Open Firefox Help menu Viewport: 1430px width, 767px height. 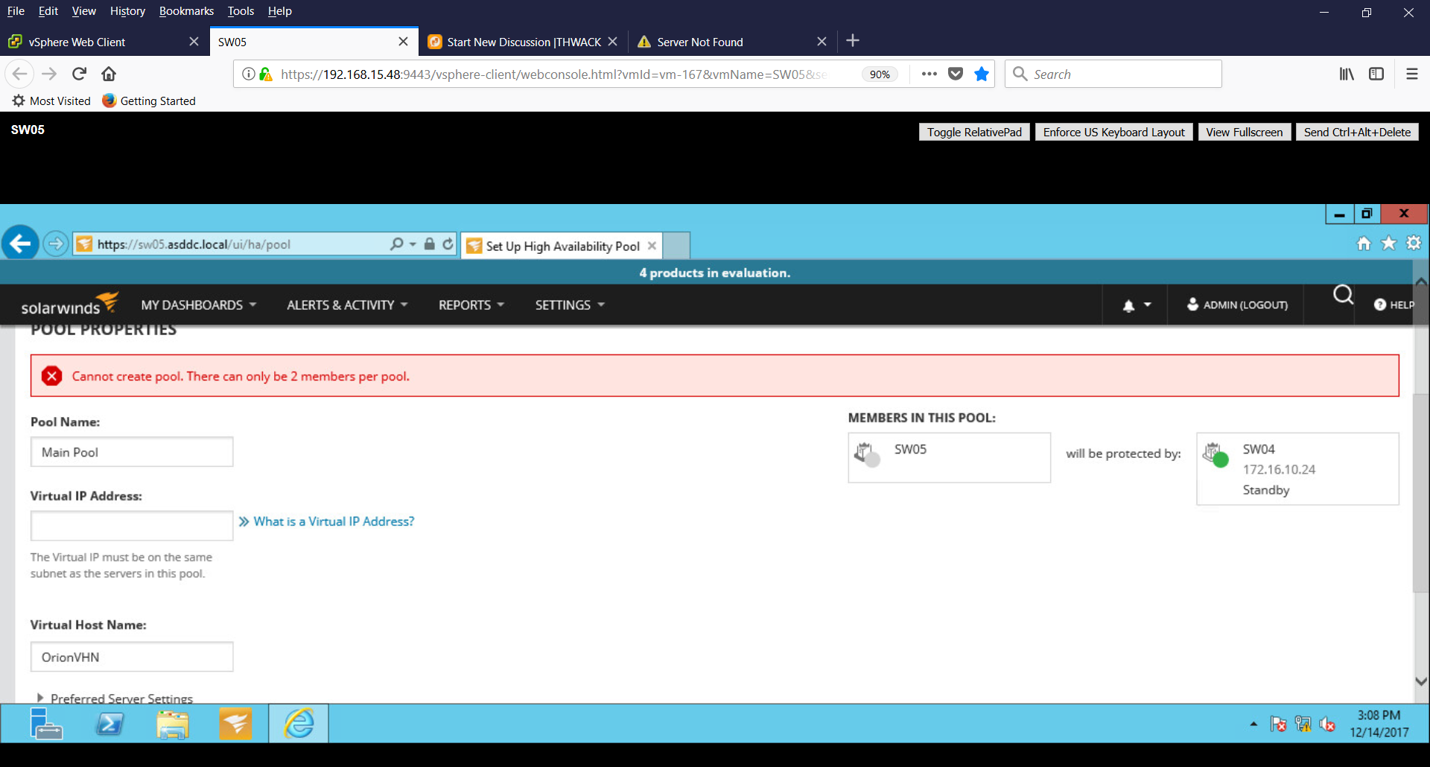pos(280,11)
